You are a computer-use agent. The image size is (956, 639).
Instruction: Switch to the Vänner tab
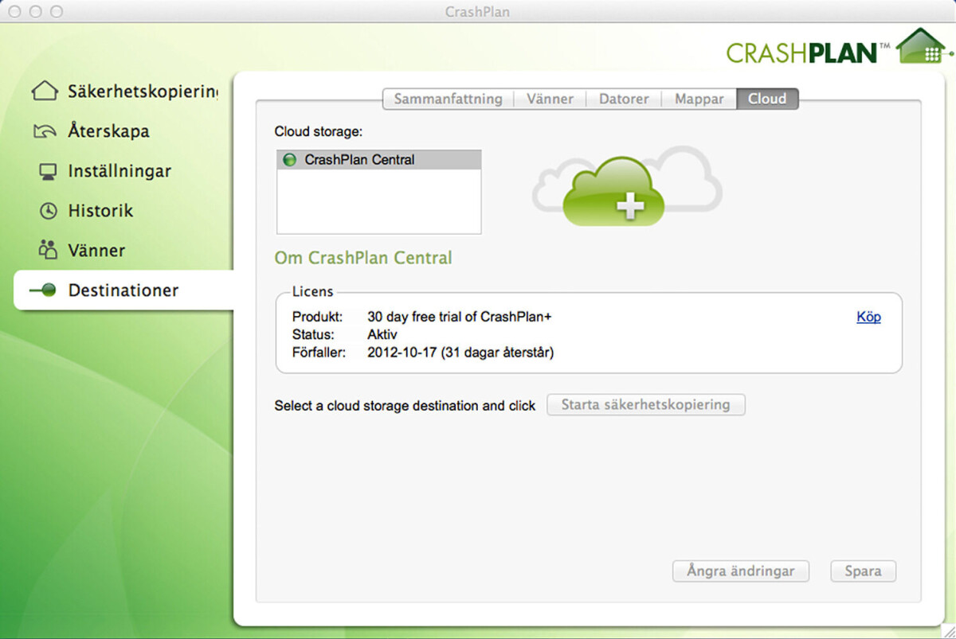550,99
